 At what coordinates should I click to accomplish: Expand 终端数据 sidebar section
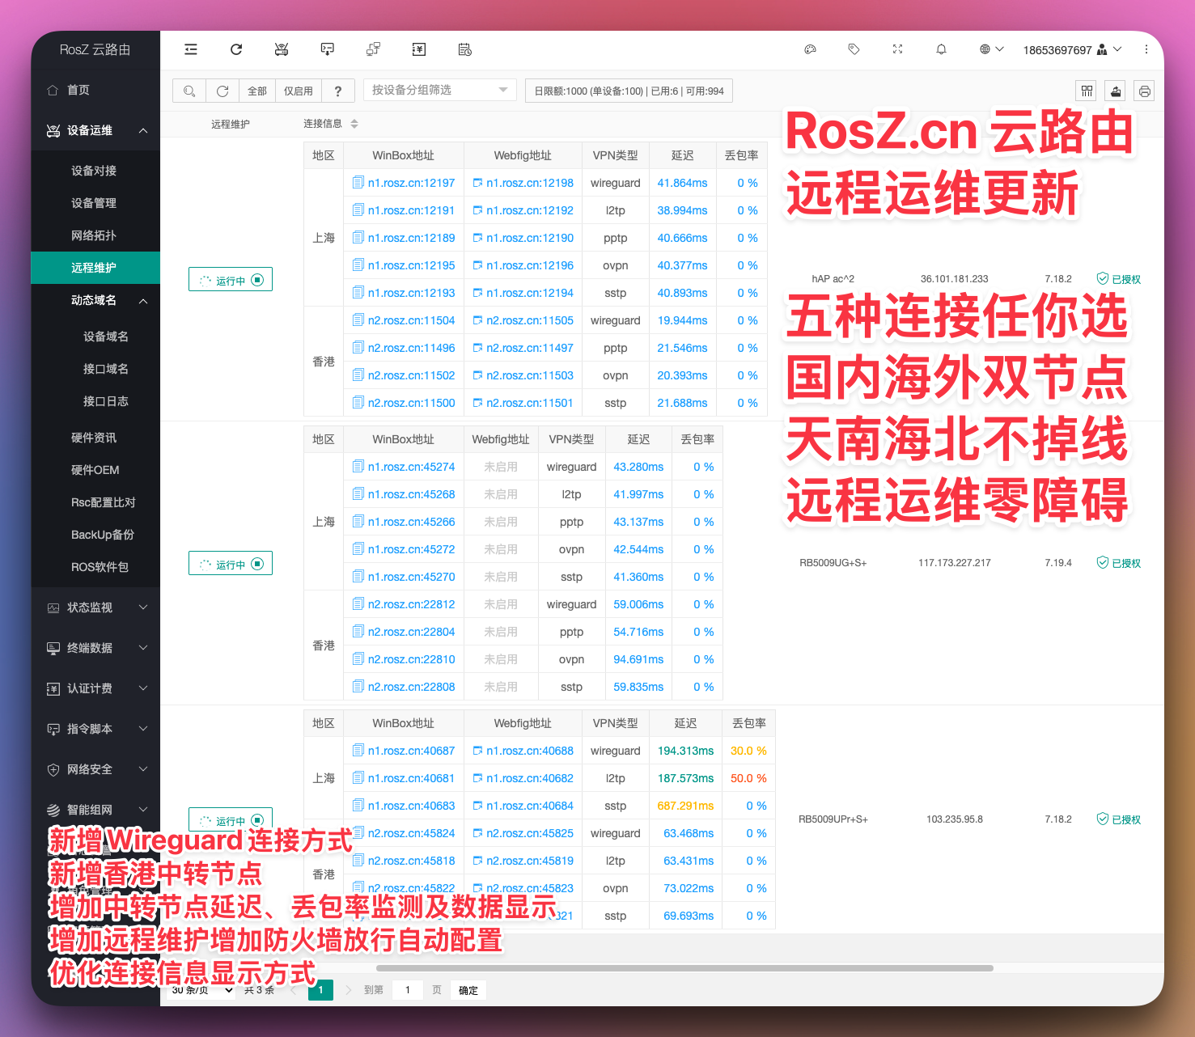(95, 648)
